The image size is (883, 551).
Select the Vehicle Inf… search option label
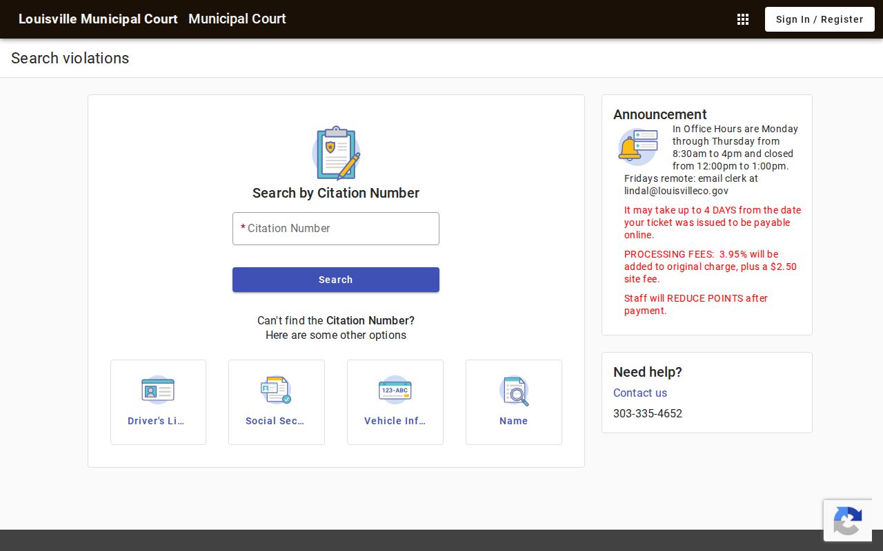pos(395,421)
